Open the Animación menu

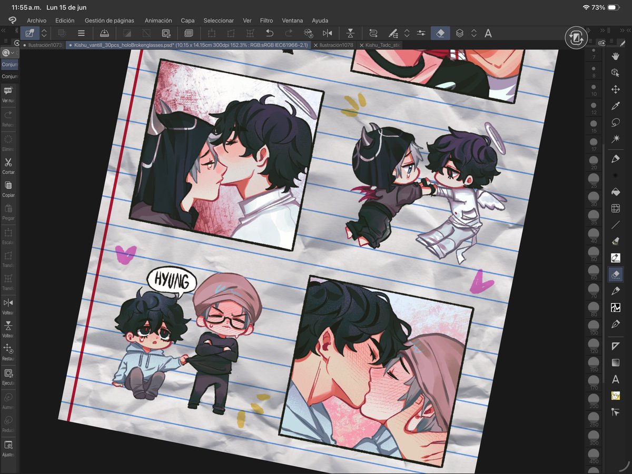(158, 21)
